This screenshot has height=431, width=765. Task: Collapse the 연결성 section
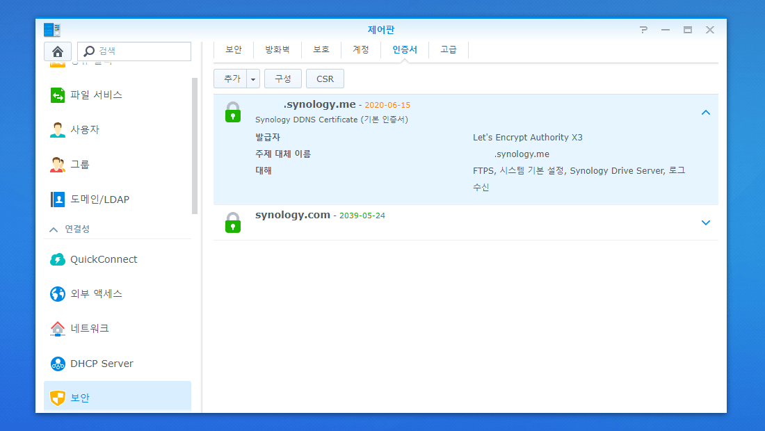pyautogui.click(x=54, y=229)
